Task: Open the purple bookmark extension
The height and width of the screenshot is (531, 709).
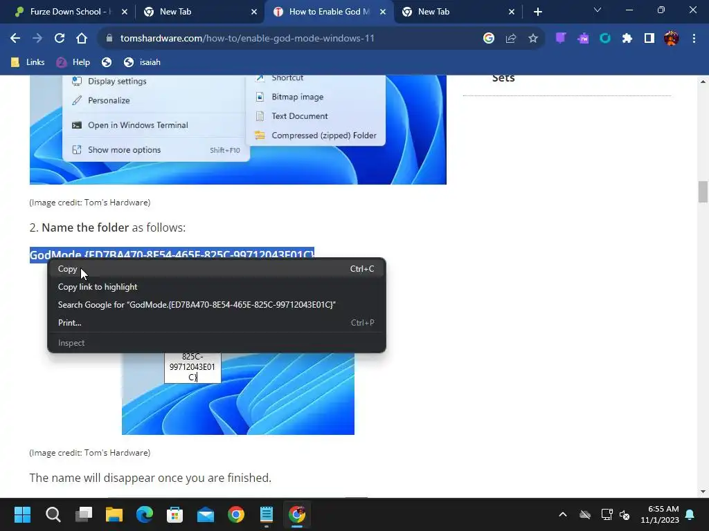Action: pyautogui.click(x=561, y=39)
